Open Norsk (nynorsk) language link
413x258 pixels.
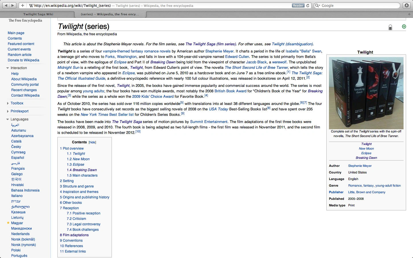[24, 245]
